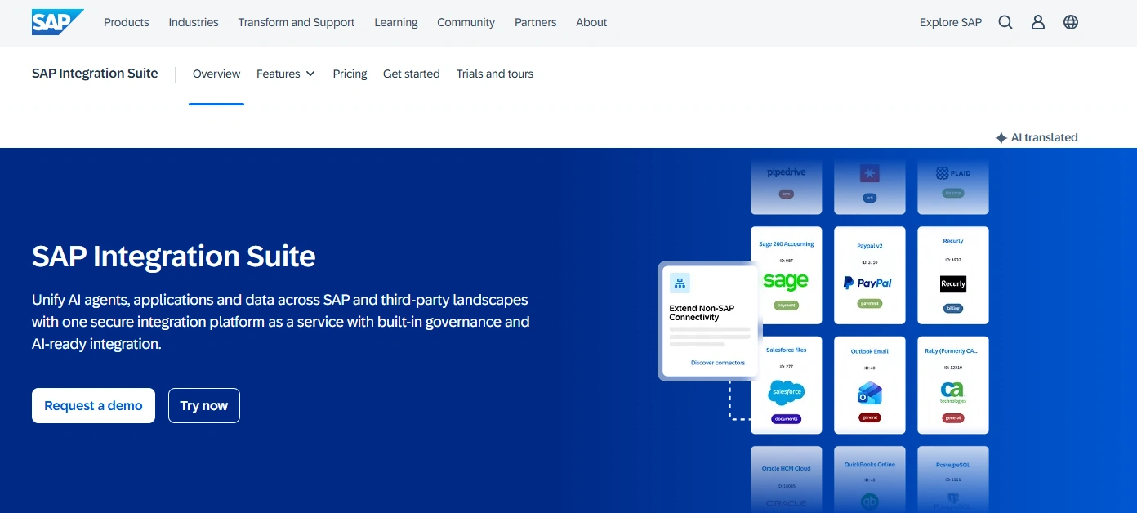This screenshot has width=1137, height=513.
Task: Click the Recurly card title text
Action: point(953,241)
